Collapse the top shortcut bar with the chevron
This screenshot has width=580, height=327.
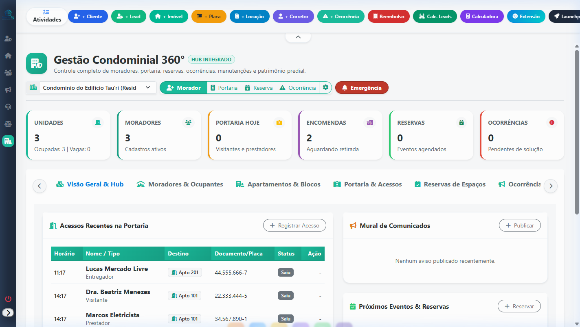[298, 37]
